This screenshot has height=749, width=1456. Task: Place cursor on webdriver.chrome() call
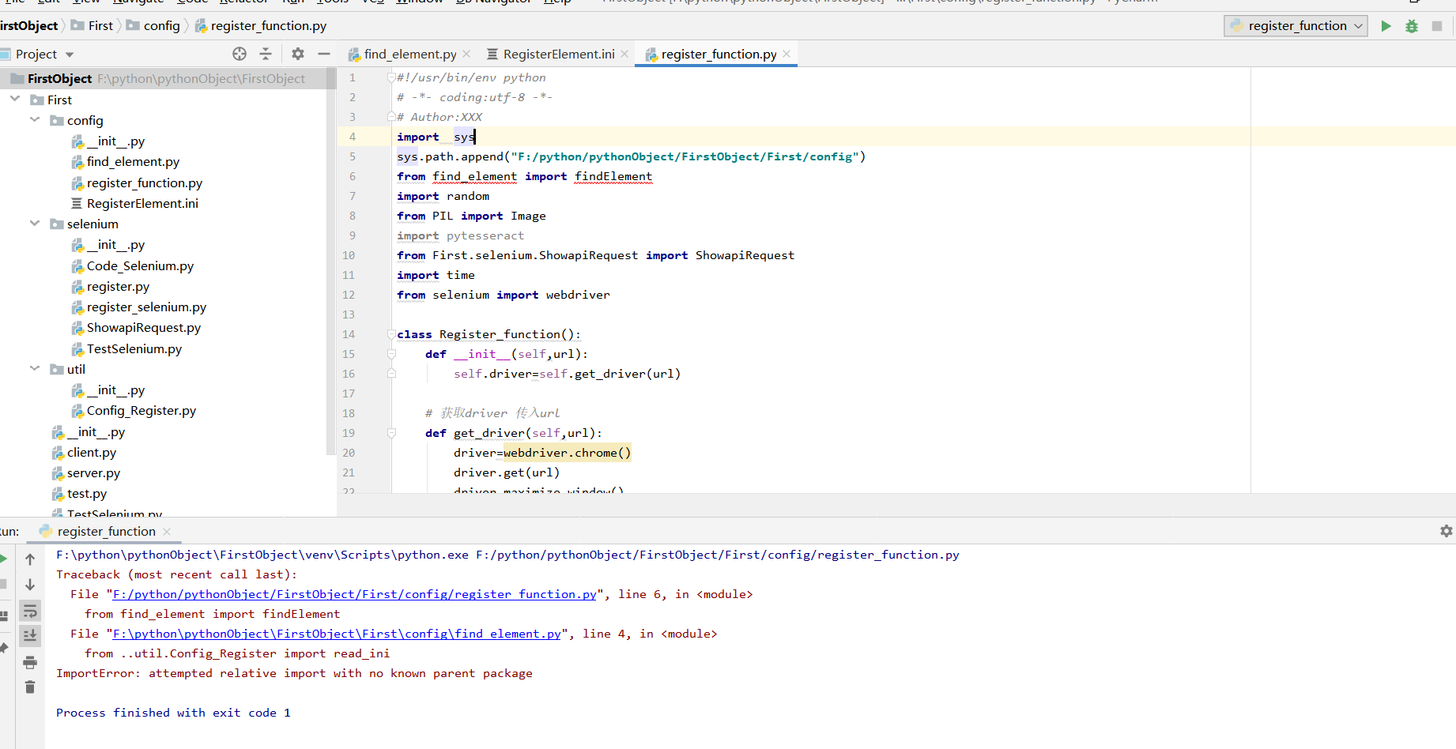[567, 453]
